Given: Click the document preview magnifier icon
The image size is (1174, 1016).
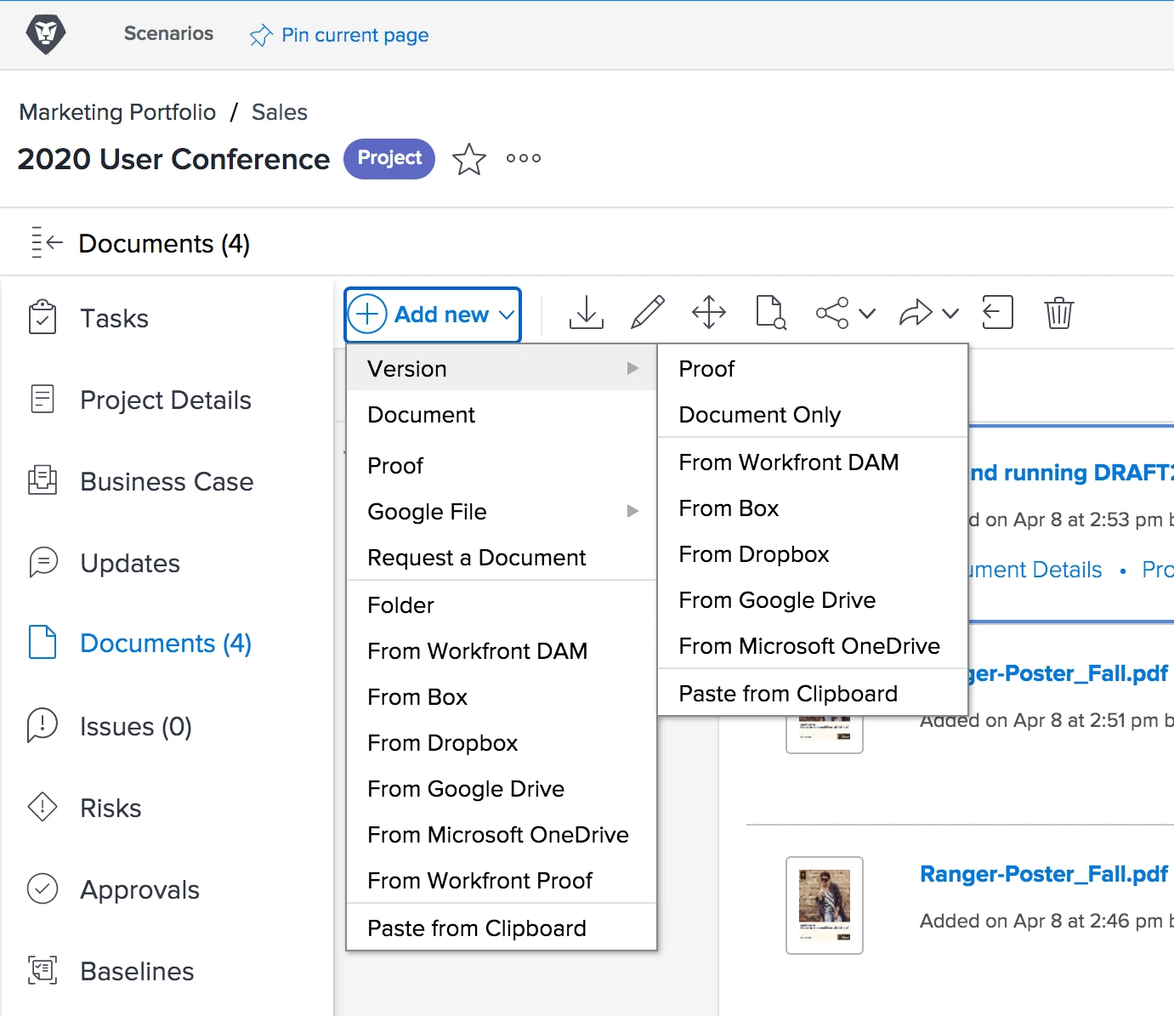Looking at the screenshot, I should (771, 313).
